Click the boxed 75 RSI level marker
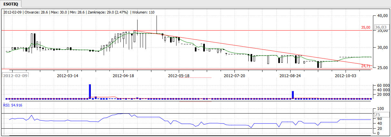Image resolution: width=391 pixels, height=137 pixels. (378, 115)
